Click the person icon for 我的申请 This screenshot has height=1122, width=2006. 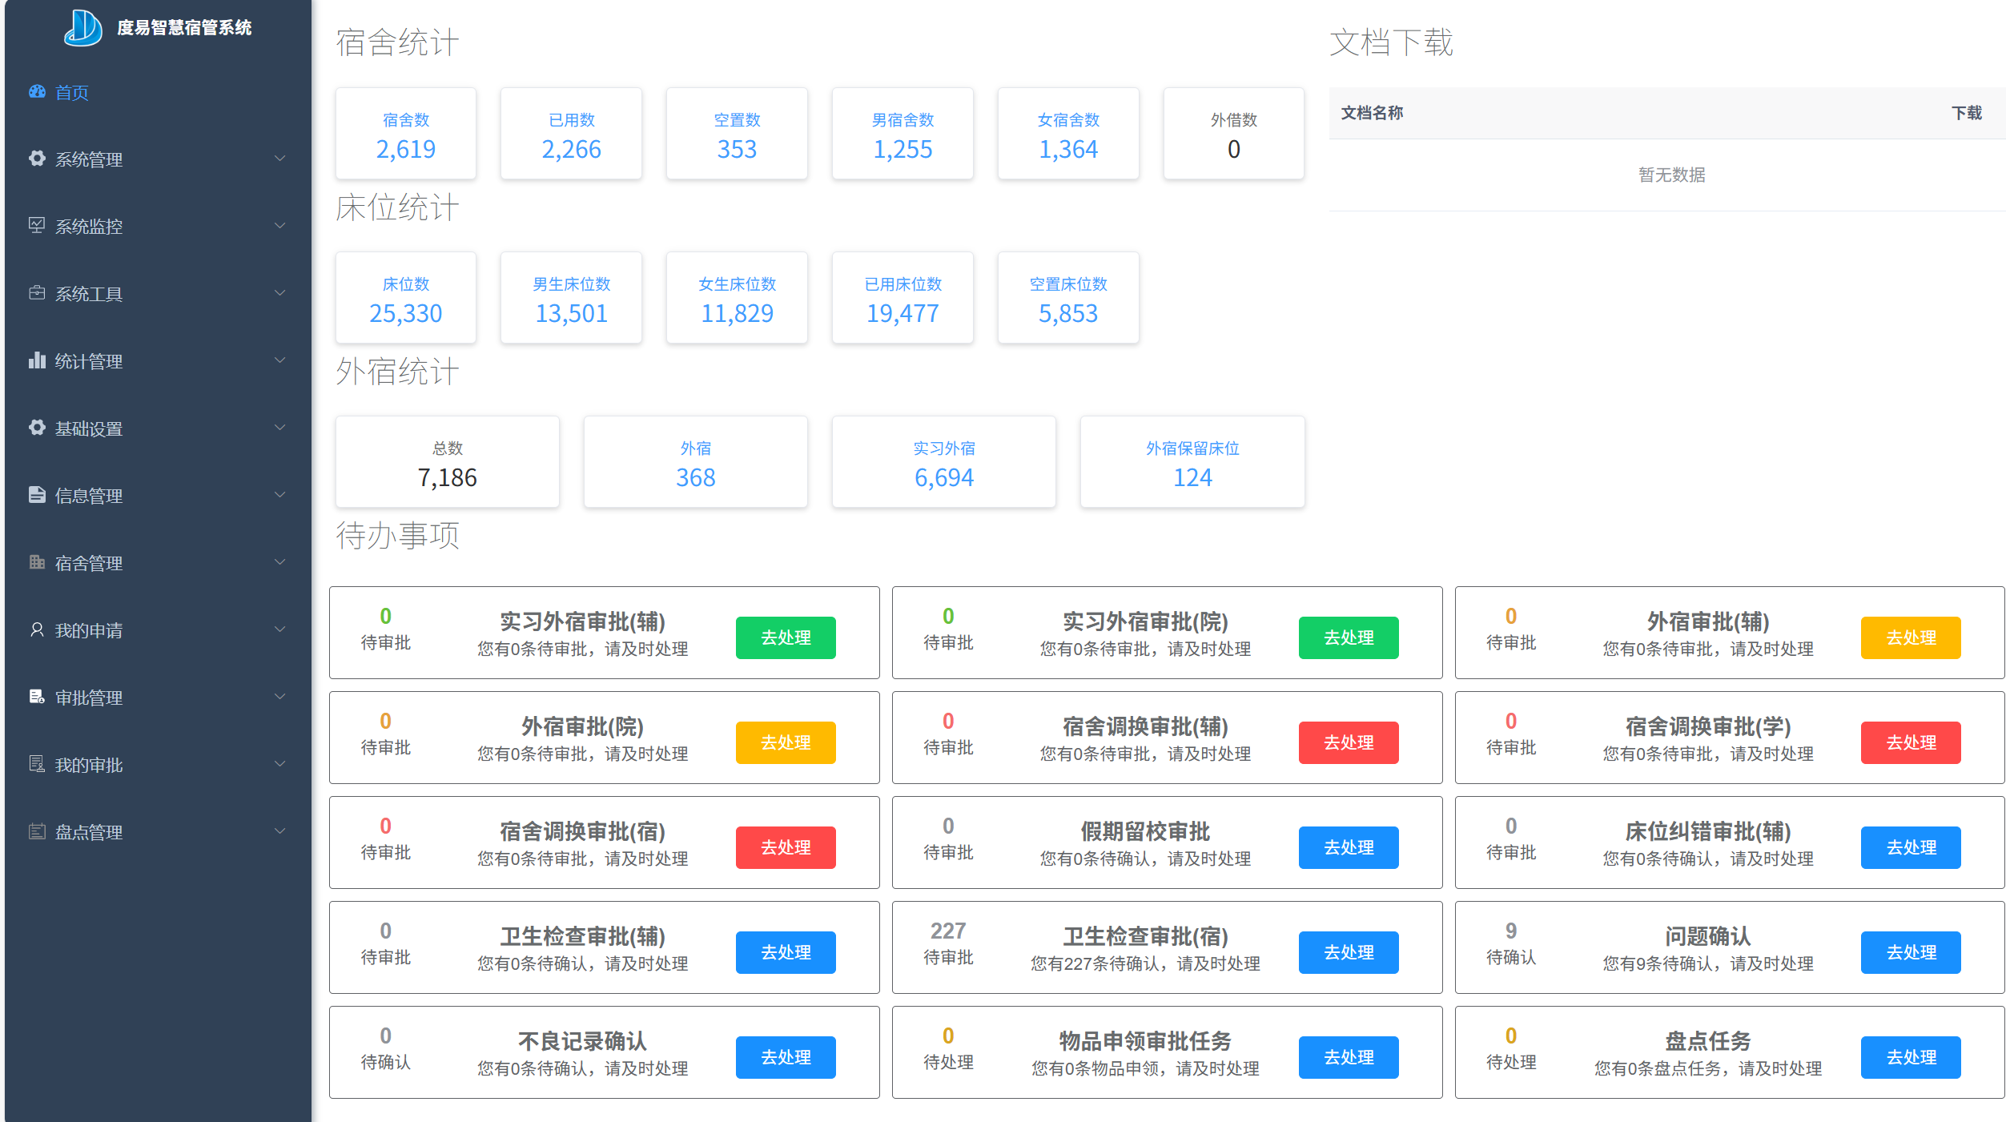[37, 629]
